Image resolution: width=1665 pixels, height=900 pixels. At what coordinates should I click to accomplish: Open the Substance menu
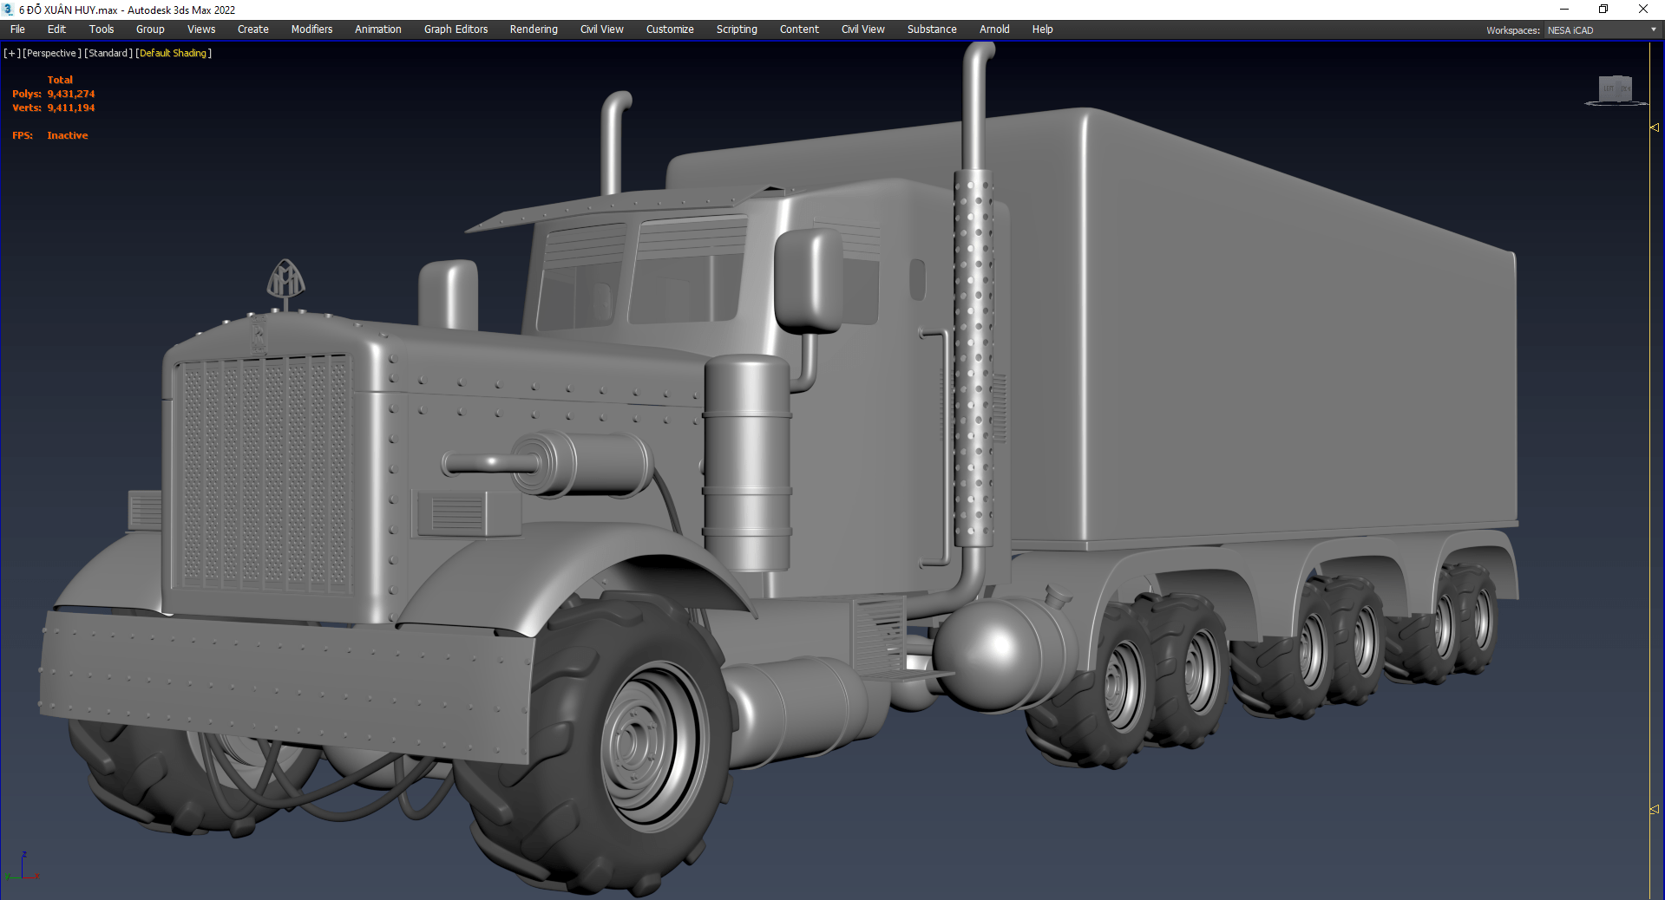coord(932,29)
